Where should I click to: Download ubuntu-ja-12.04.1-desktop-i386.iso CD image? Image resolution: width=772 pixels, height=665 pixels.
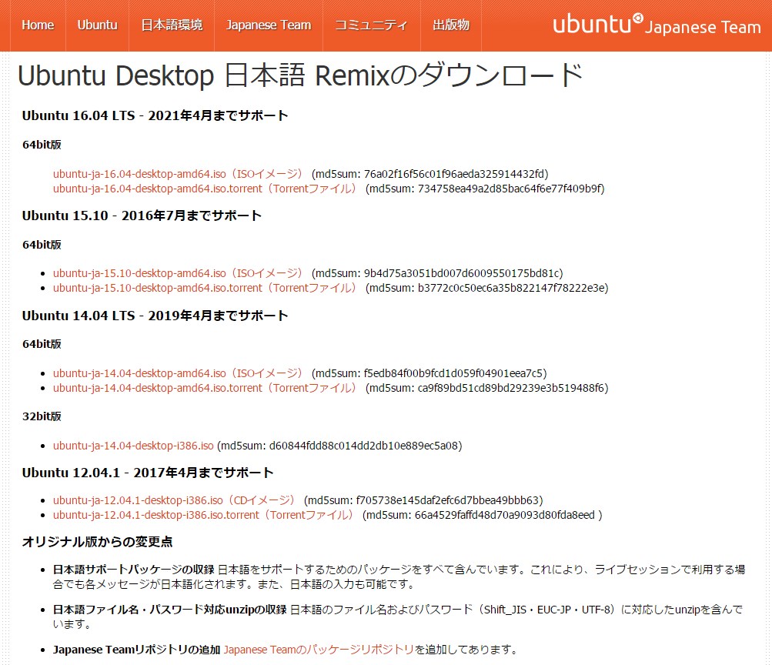tap(174, 500)
